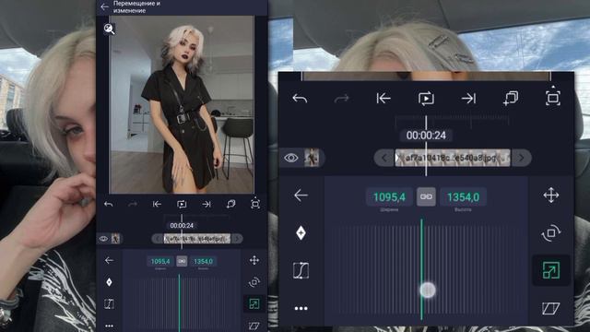Select move tool in small editor
The height and width of the screenshot is (332, 590).
click(254, 260)
